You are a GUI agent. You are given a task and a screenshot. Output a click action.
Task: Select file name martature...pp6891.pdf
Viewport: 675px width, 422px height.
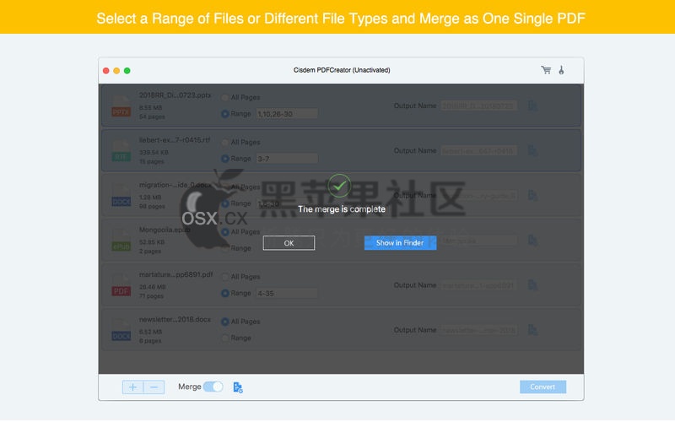[x=175, y=274]
